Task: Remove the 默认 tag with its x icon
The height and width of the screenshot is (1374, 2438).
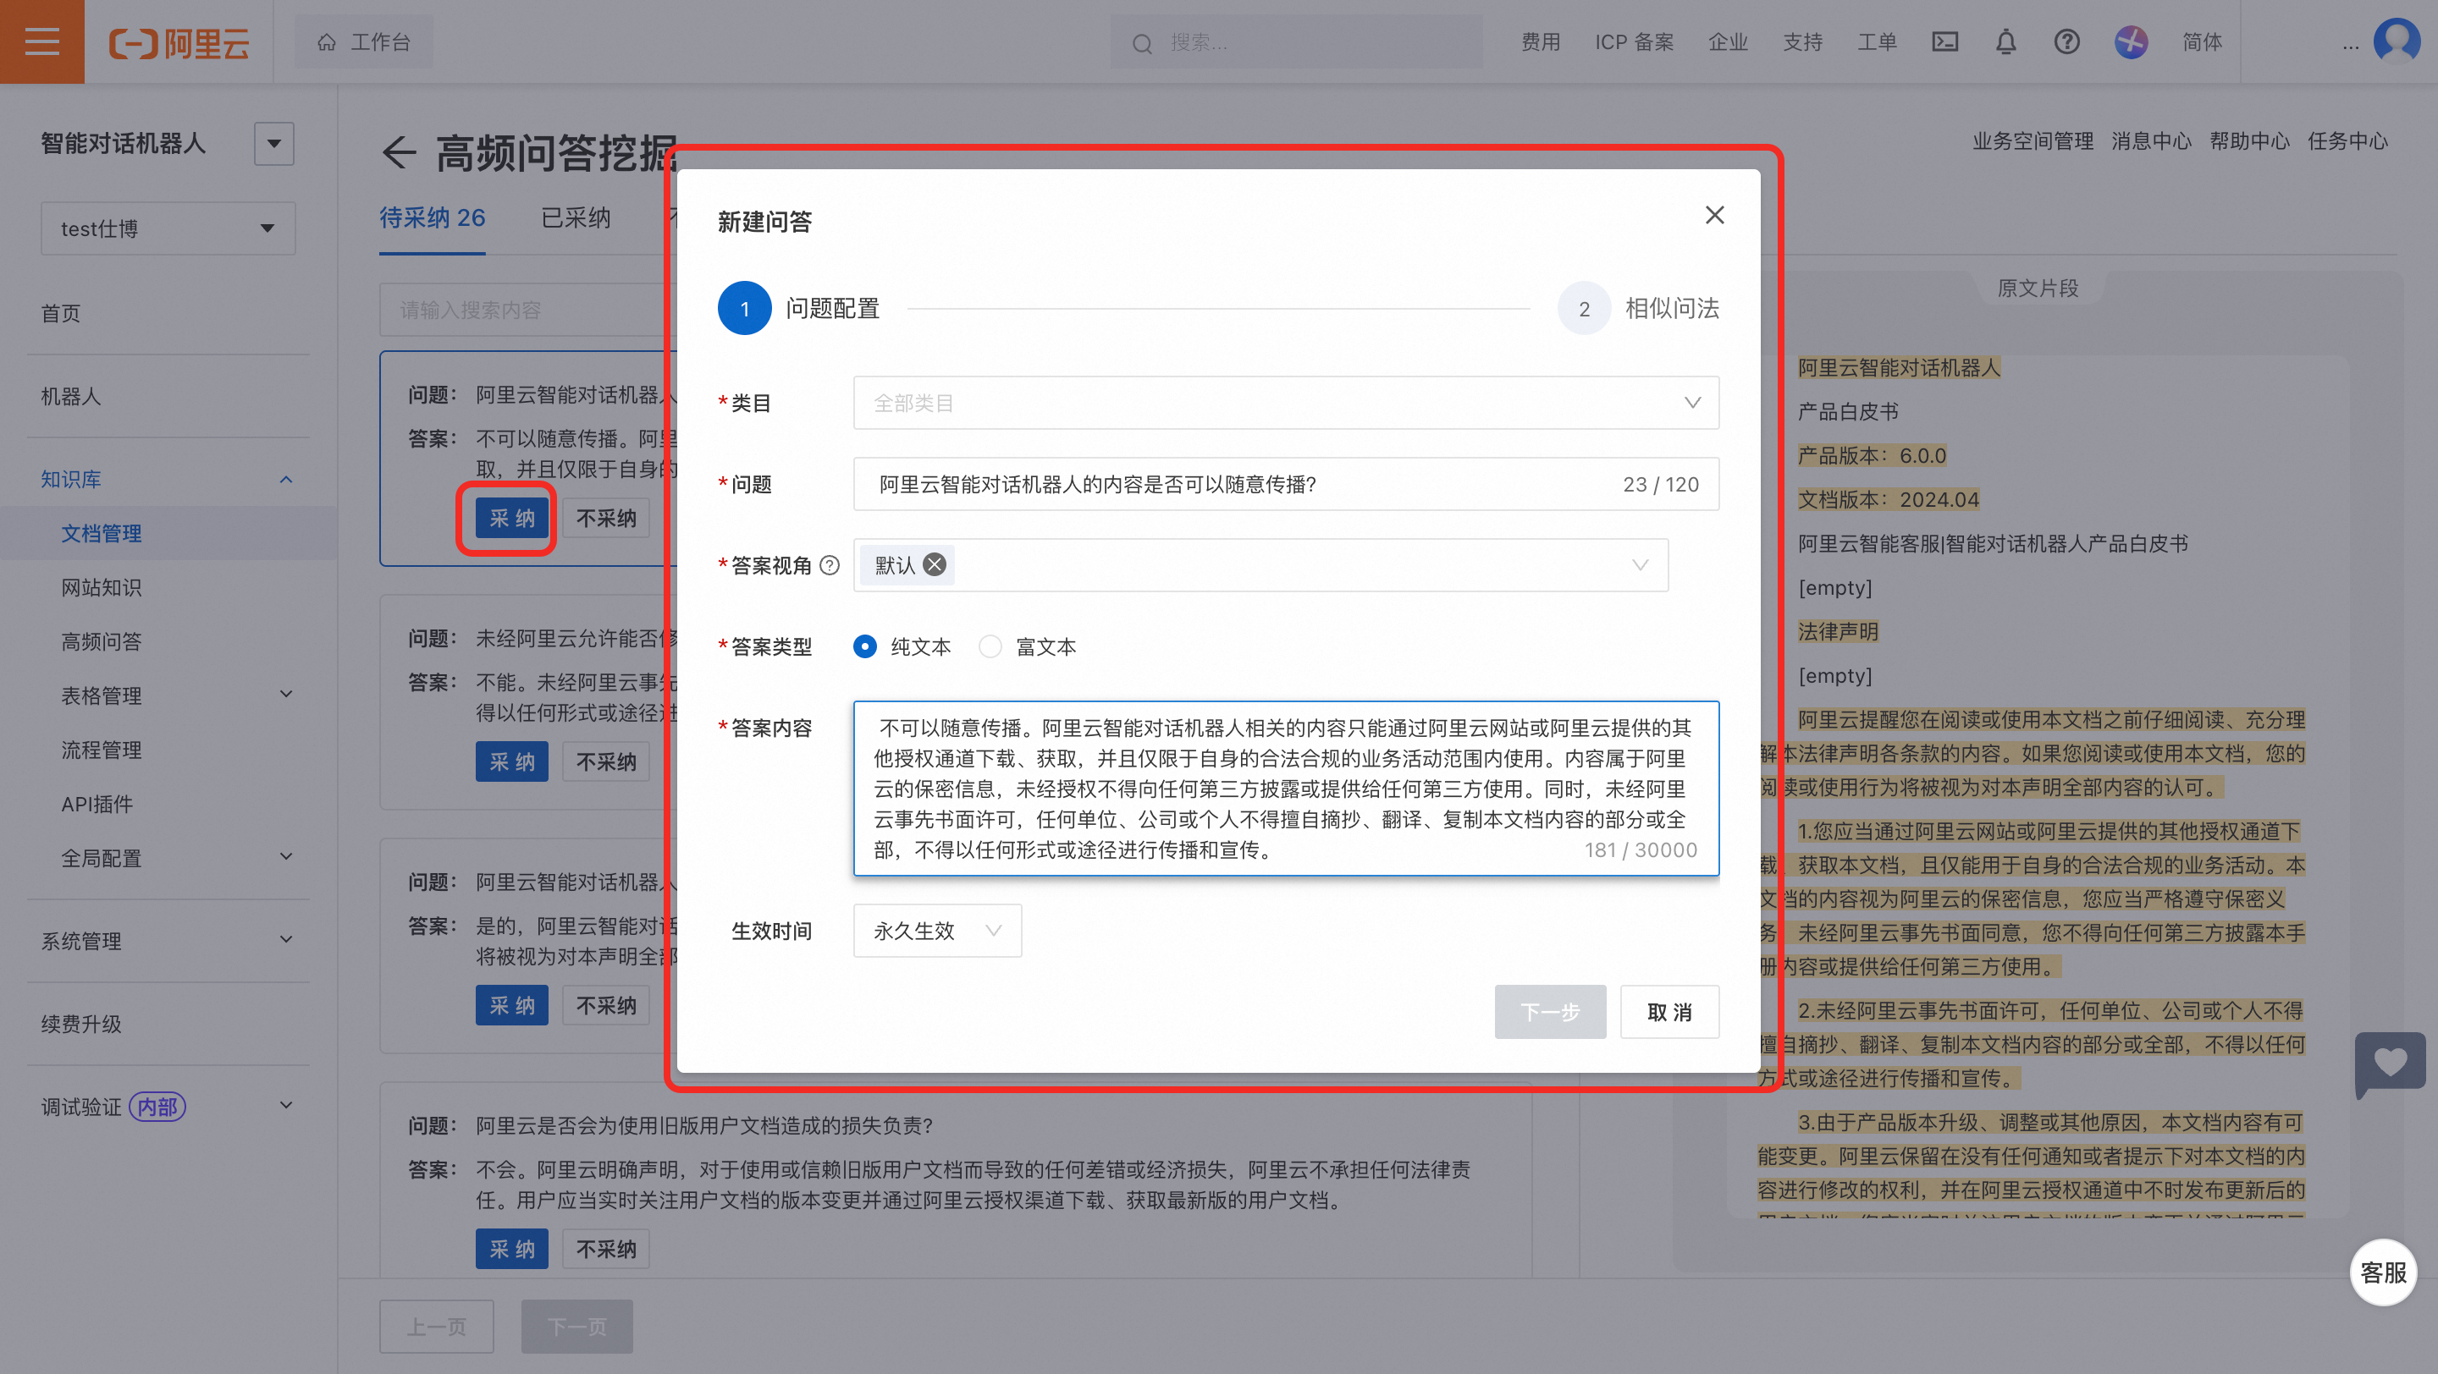Action: 934,564
